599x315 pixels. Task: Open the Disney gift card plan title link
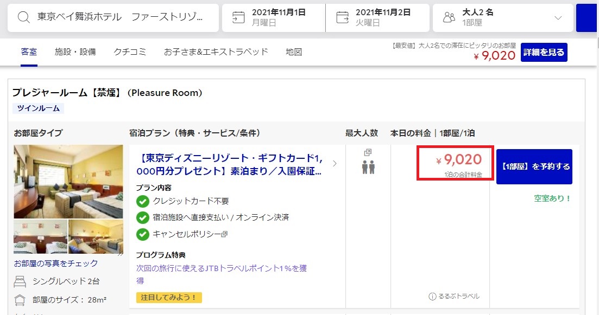tap(229, 164)
